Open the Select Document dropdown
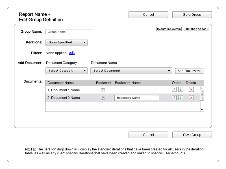The image size is (226, 169). 131,71
